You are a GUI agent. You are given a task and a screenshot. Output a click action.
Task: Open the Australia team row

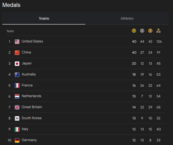[x=85, y=74]
